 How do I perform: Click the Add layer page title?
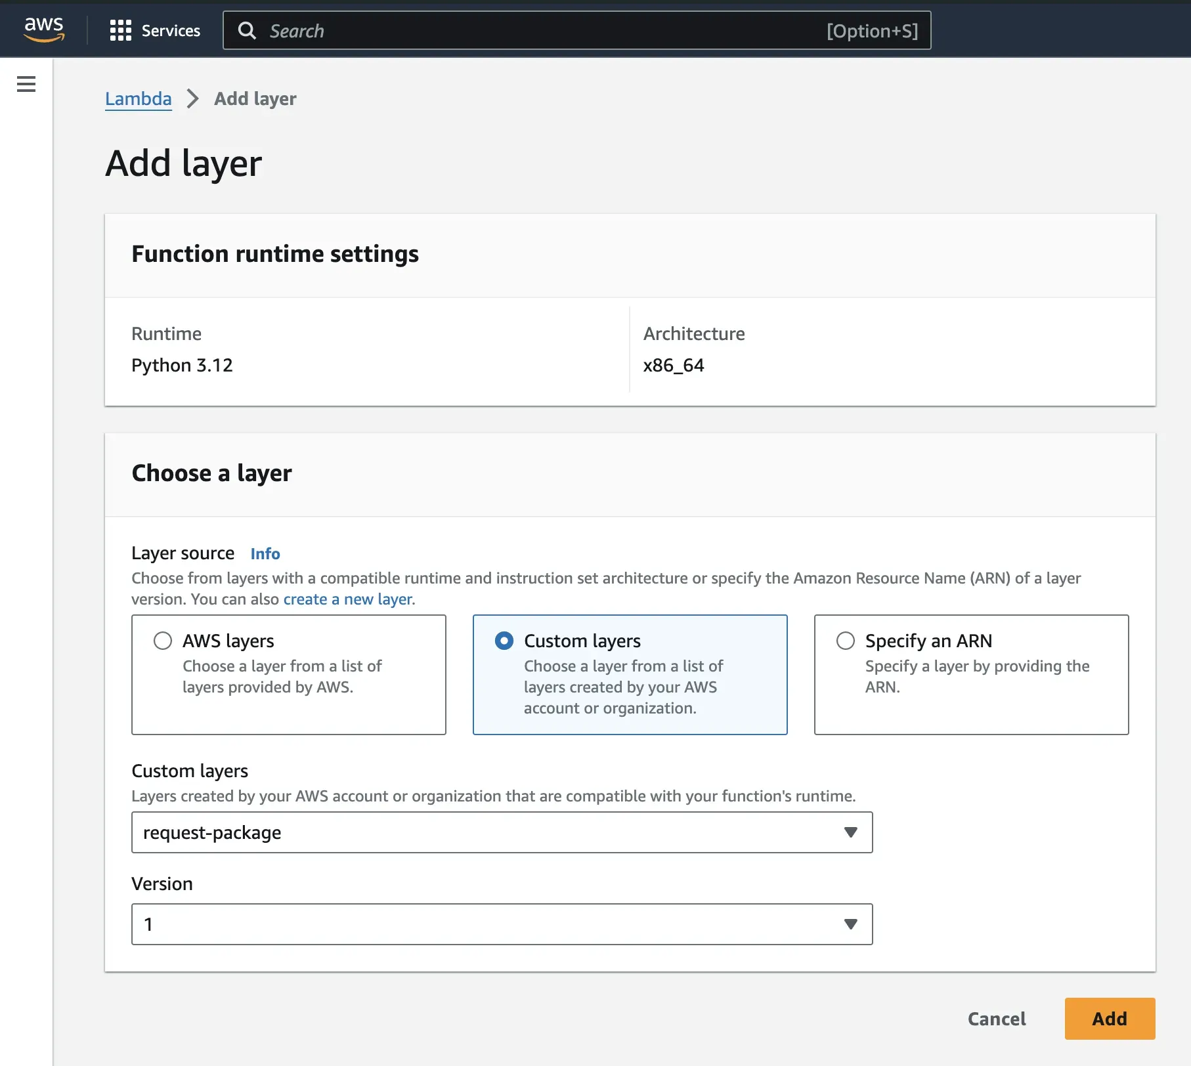184,163
